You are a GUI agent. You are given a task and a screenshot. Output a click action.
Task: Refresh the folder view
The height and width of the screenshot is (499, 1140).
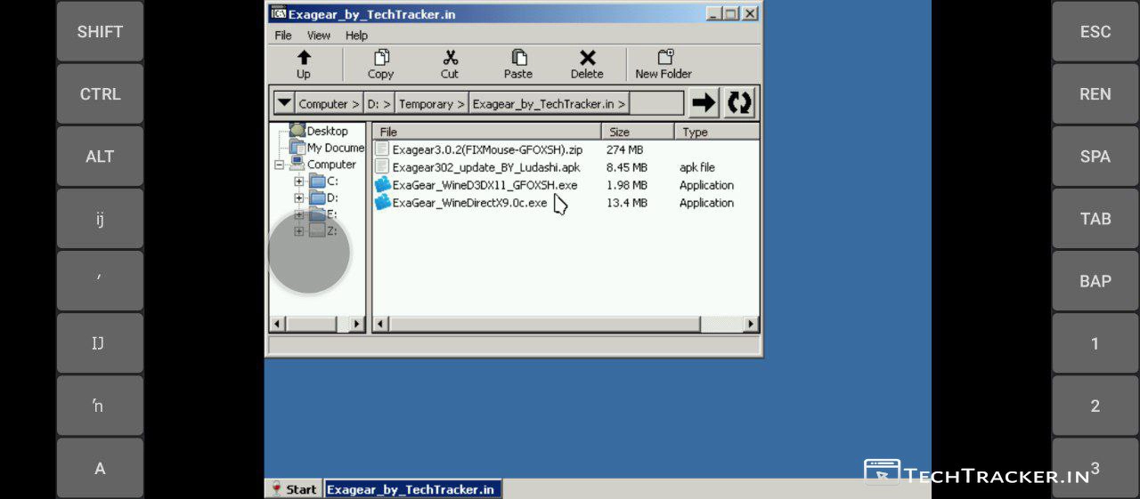click(x=739, y=103)
